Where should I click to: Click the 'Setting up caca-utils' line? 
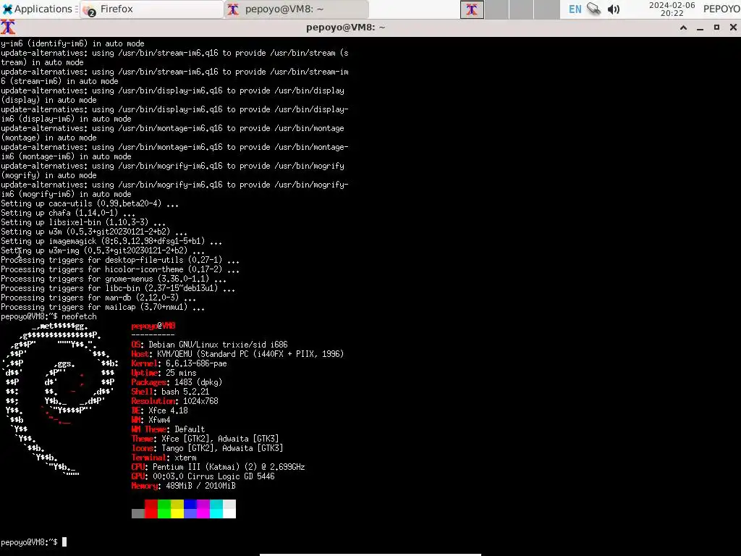tap(90, 203)
